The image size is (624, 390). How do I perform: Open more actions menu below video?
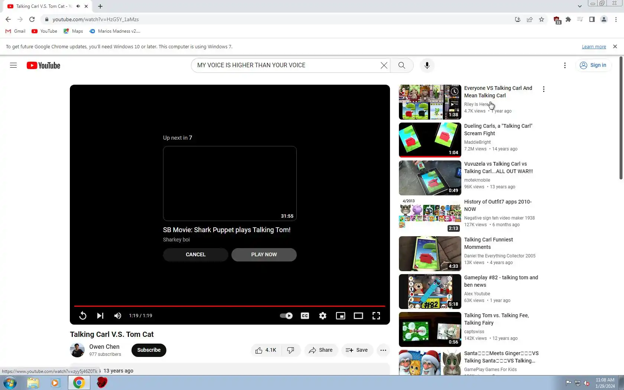tap(383, 350)
